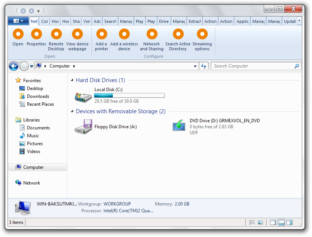Click '3 items' in status bar
Screen dimensions: 312x237
pos(16,222)
